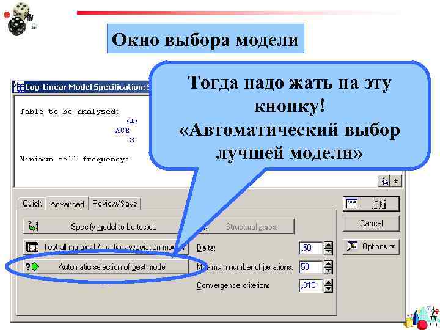Image resolution: width=440 pixels, height=330 pixels.
Task: Increase convergence criterion with up arrow
Action: click(x=328, y=282)
